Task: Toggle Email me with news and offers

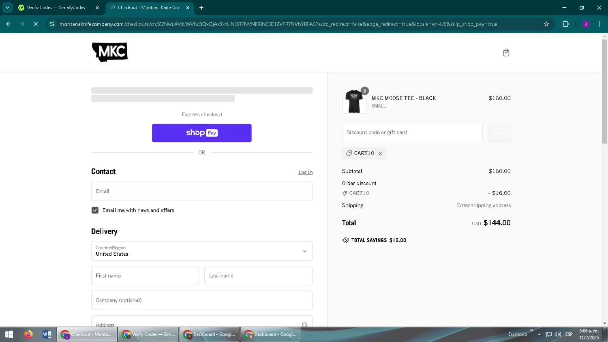Action: 95,210
